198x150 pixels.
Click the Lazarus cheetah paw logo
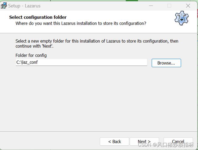point(181,18)
